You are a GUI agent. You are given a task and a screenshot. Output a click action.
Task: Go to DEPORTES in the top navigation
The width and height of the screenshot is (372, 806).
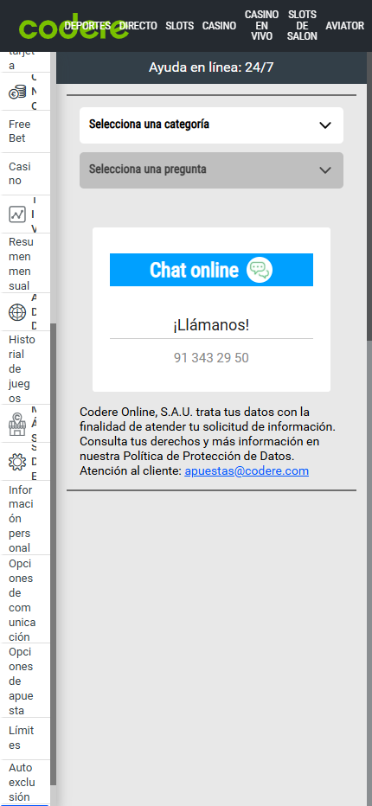click(87, 26)
